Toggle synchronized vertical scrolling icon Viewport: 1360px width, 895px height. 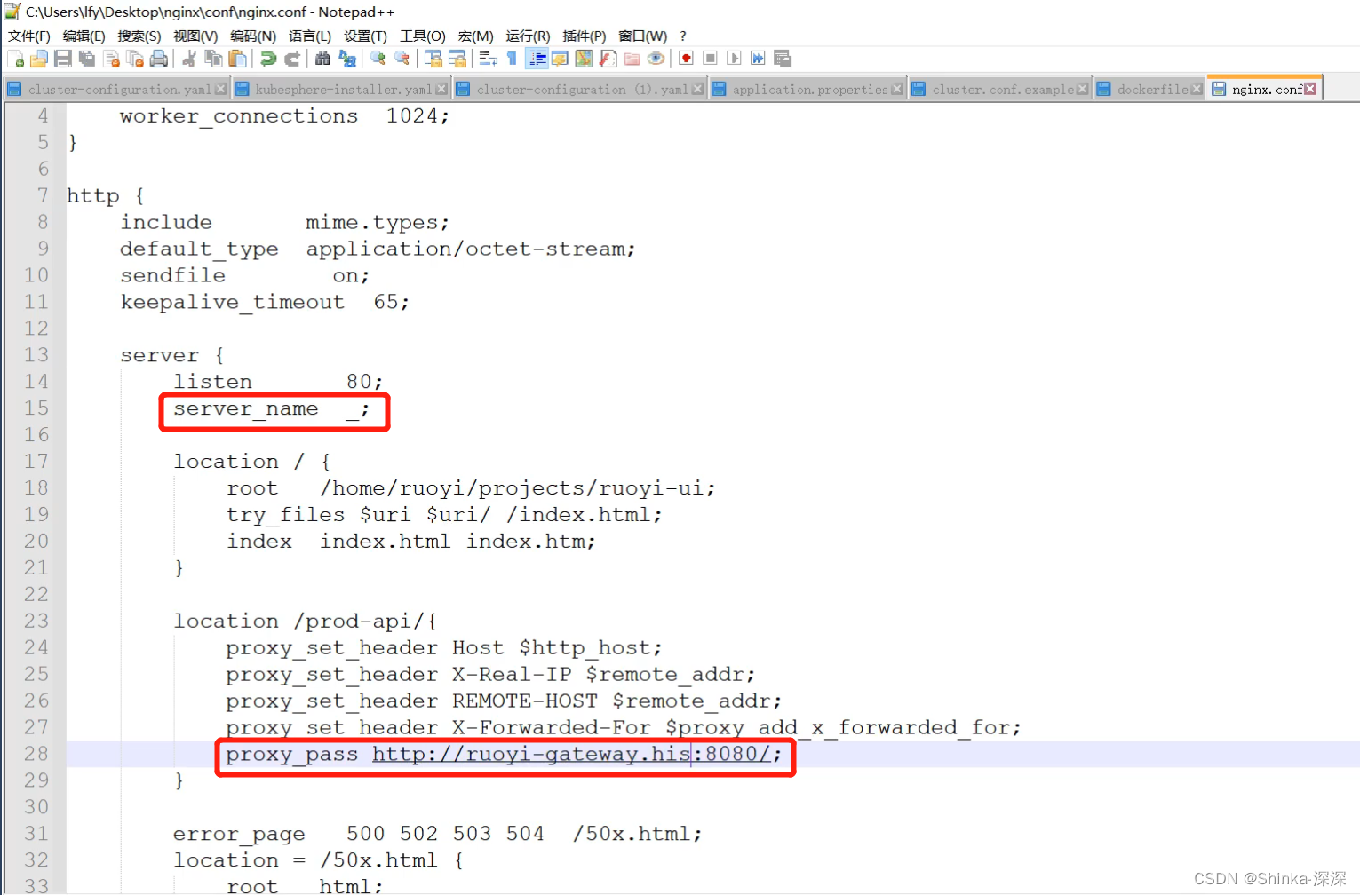[x=433, y=59]
